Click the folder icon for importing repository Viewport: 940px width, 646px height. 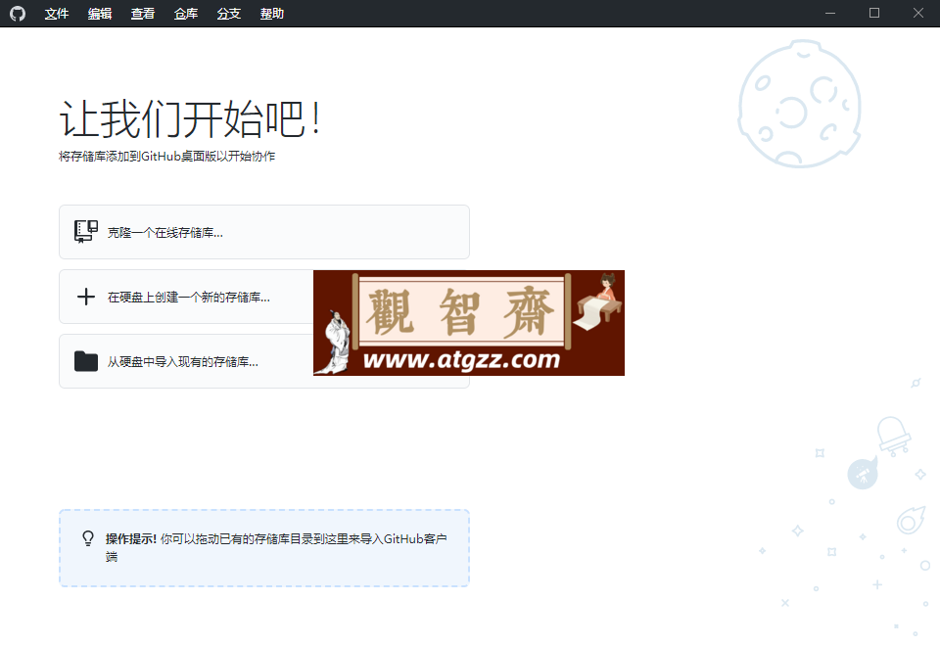click(x=86, y=361)
